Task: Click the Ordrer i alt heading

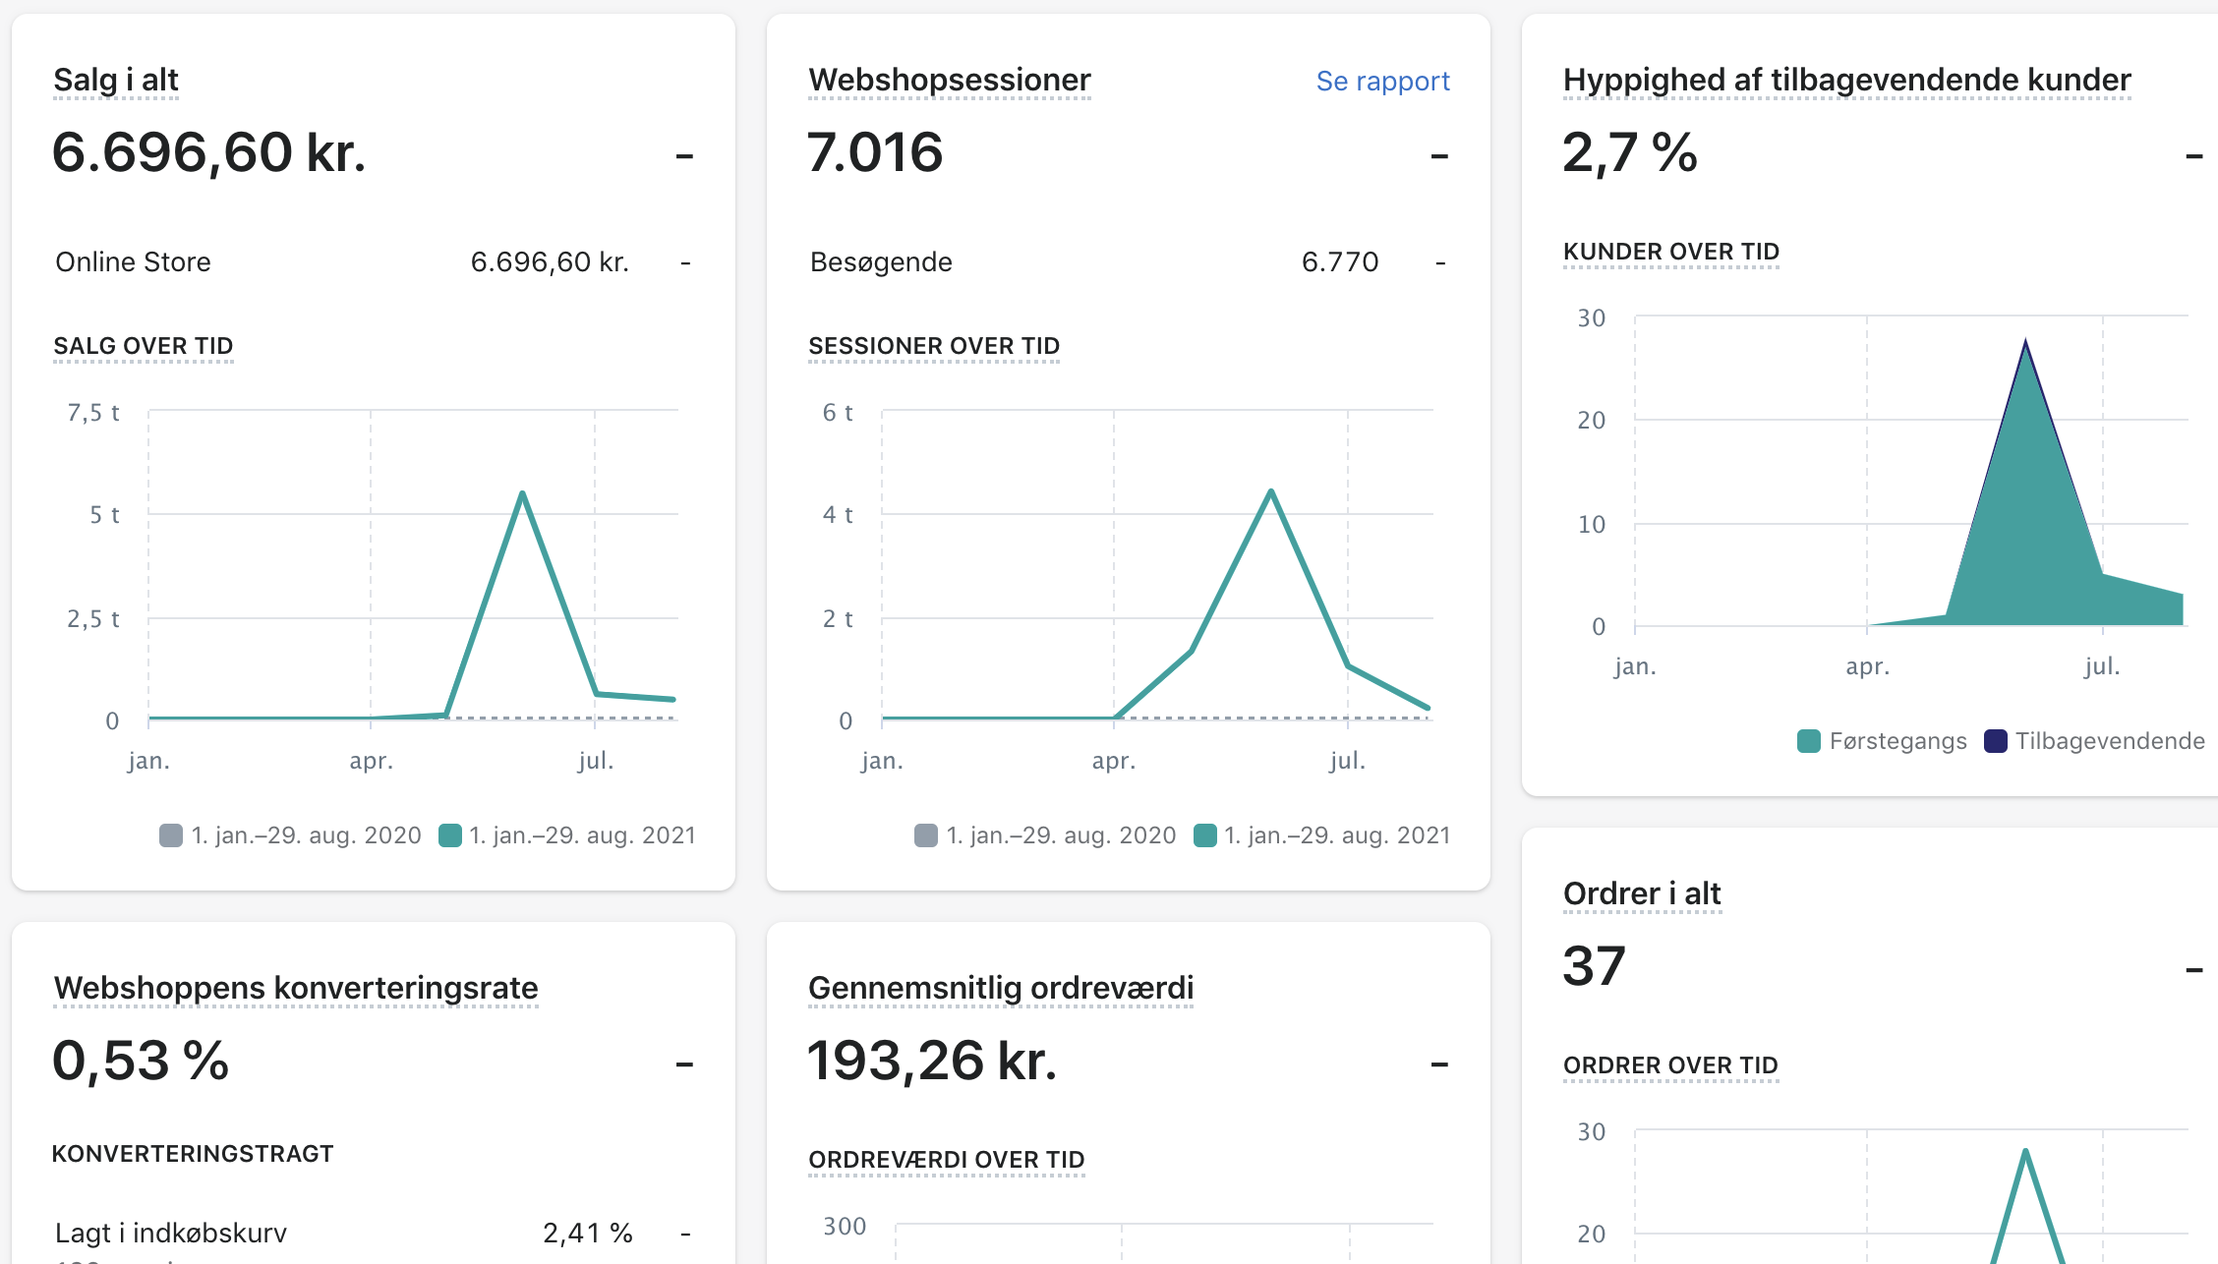Action: point(1641,893)
